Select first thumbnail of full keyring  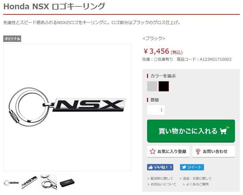[x=11, y=183]
